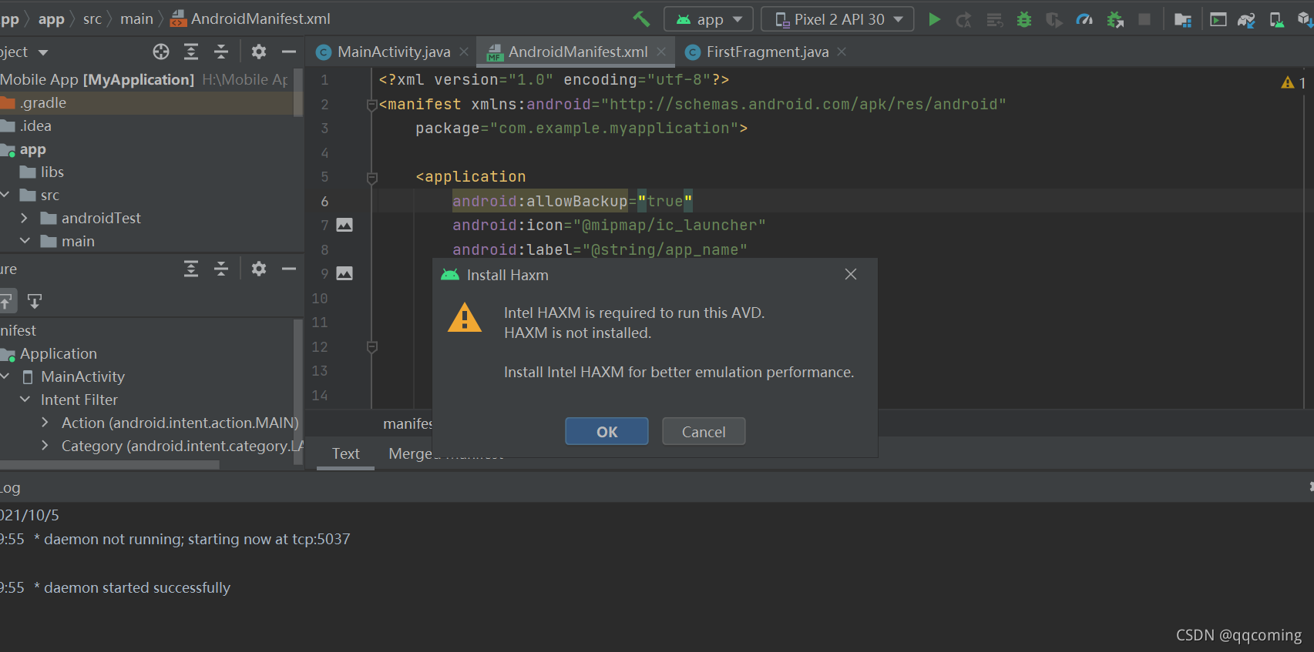Close the Install Haxm dialog with X
The image size is (1314, 652).
851,274
